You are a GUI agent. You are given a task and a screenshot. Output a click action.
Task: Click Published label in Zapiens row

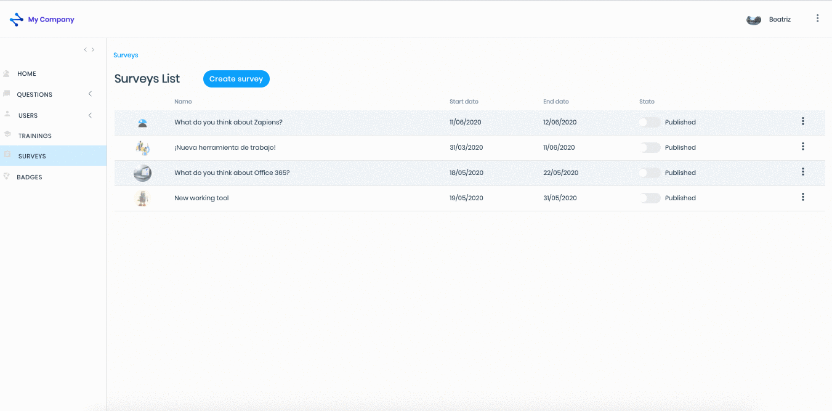[x=681, y=122]
